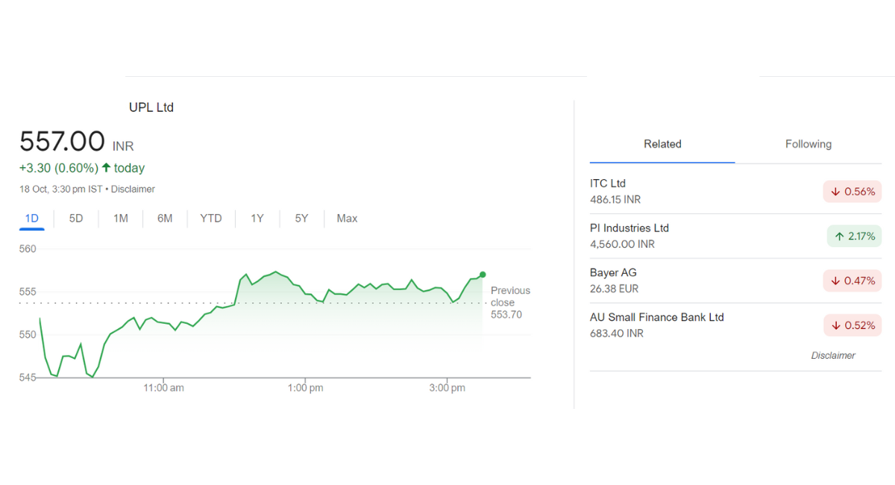Click the Previous close 553.70 label
The image size is (895, 485).
tap(510, 302)
